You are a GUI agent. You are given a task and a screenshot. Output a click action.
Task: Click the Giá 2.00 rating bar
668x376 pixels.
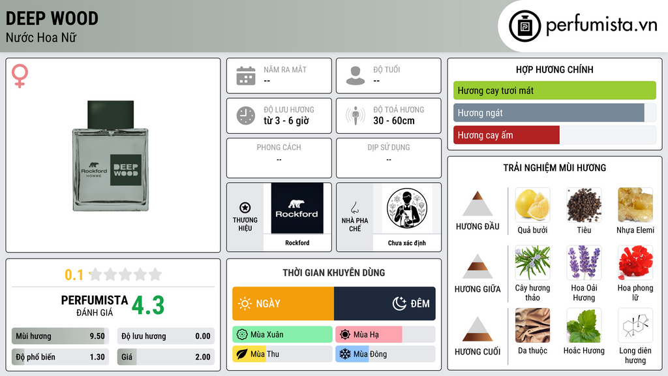click(166, 357)
